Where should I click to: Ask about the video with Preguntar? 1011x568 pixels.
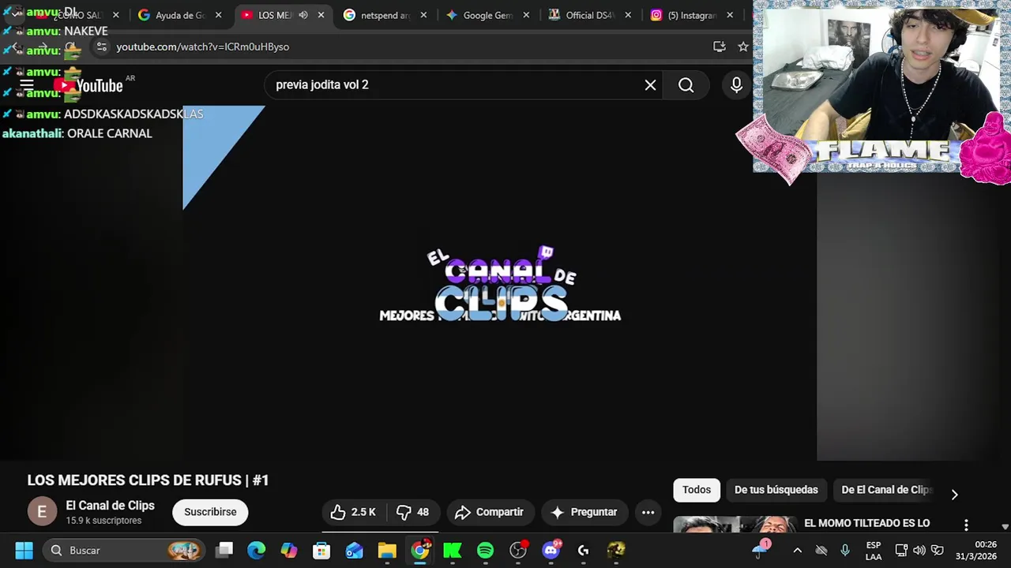(584, 512)
